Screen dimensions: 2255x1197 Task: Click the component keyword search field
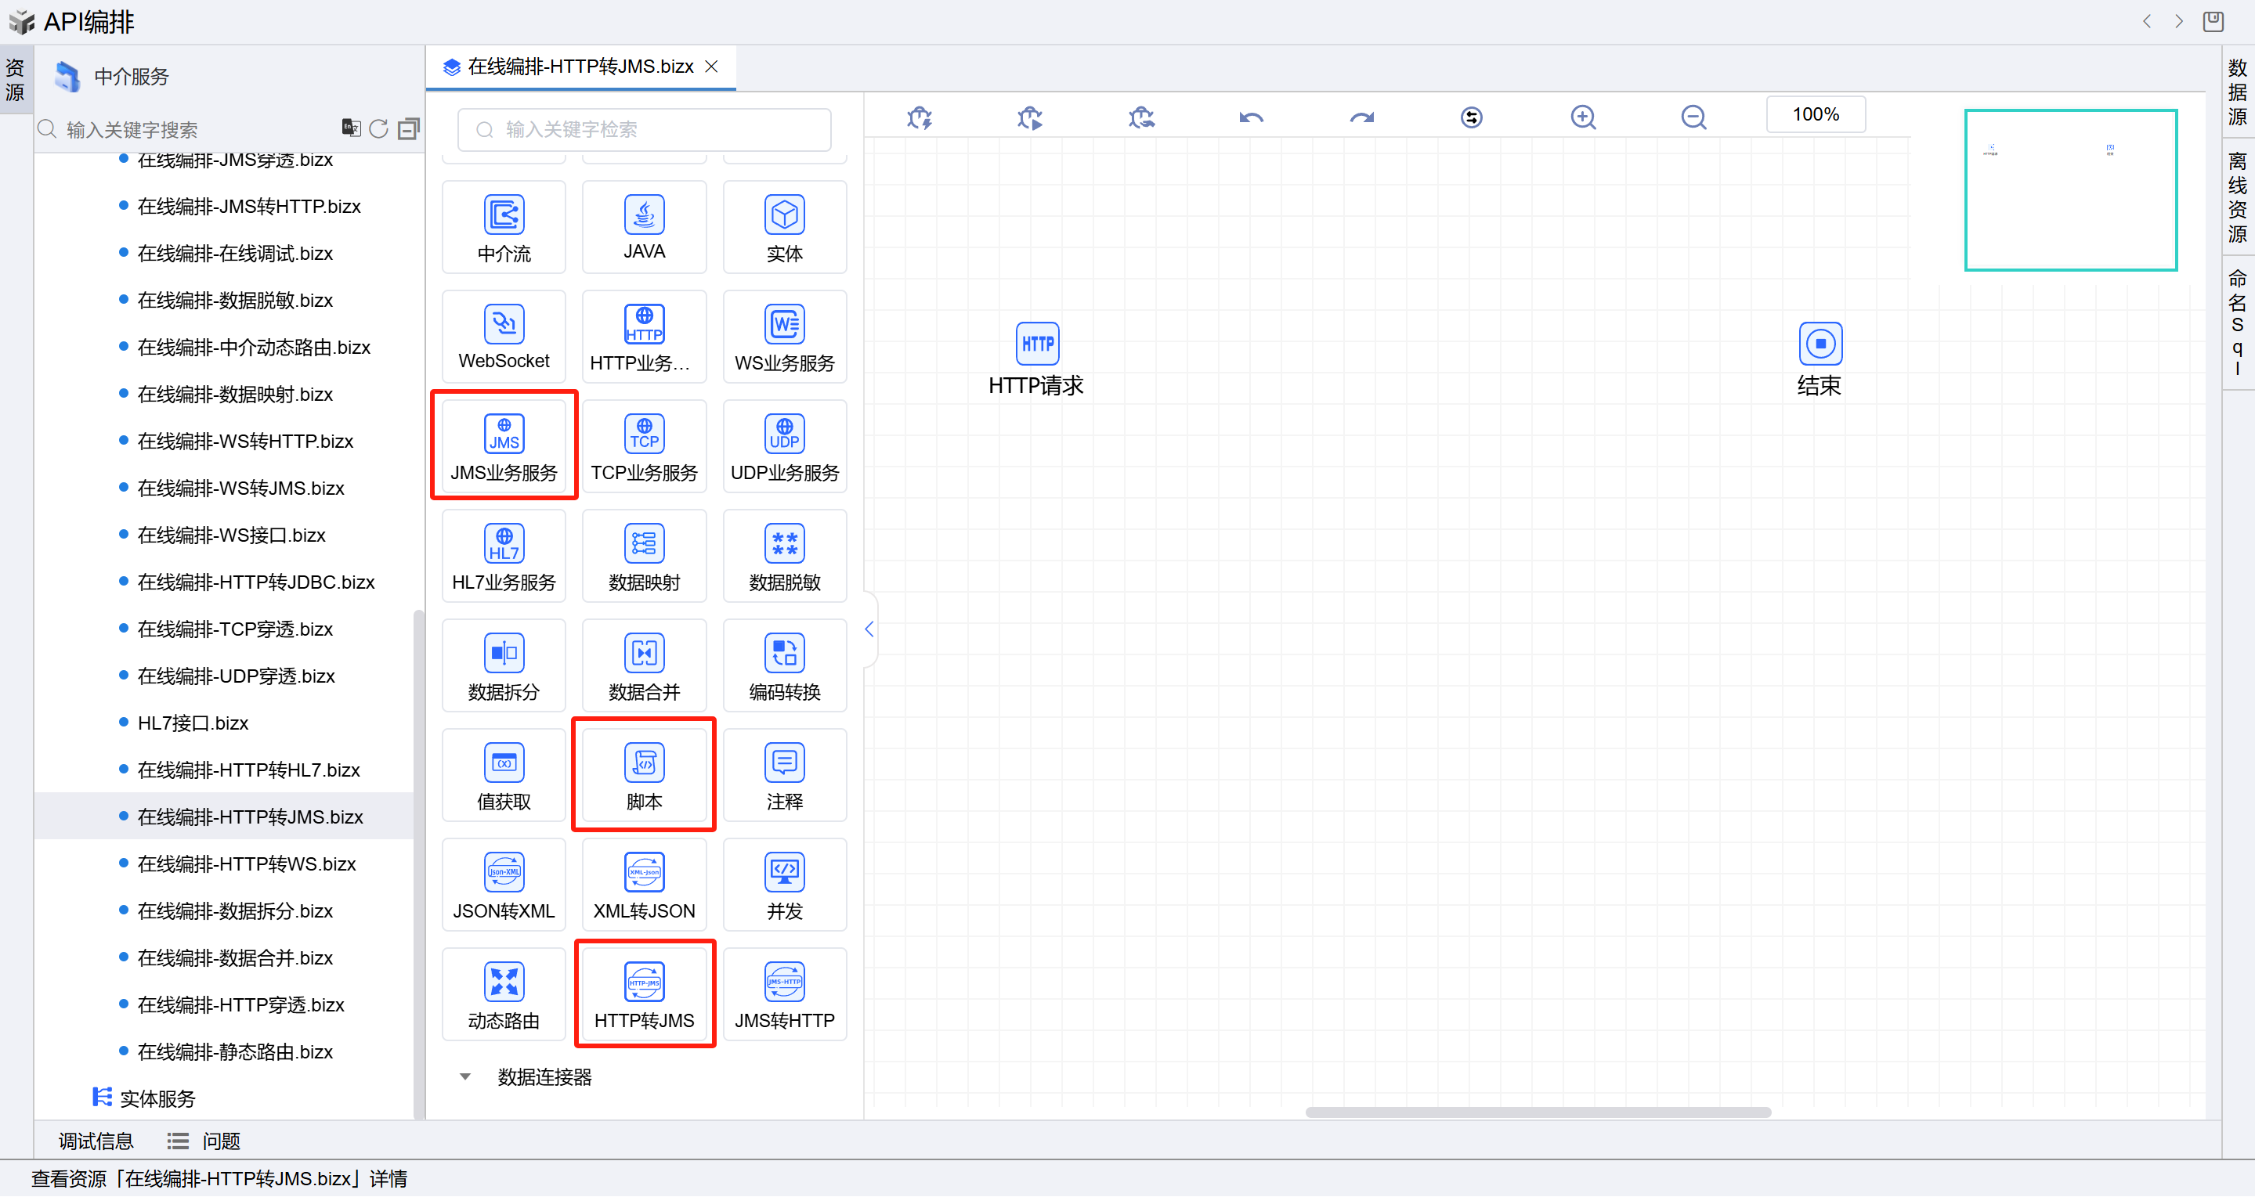coord(643,129)
